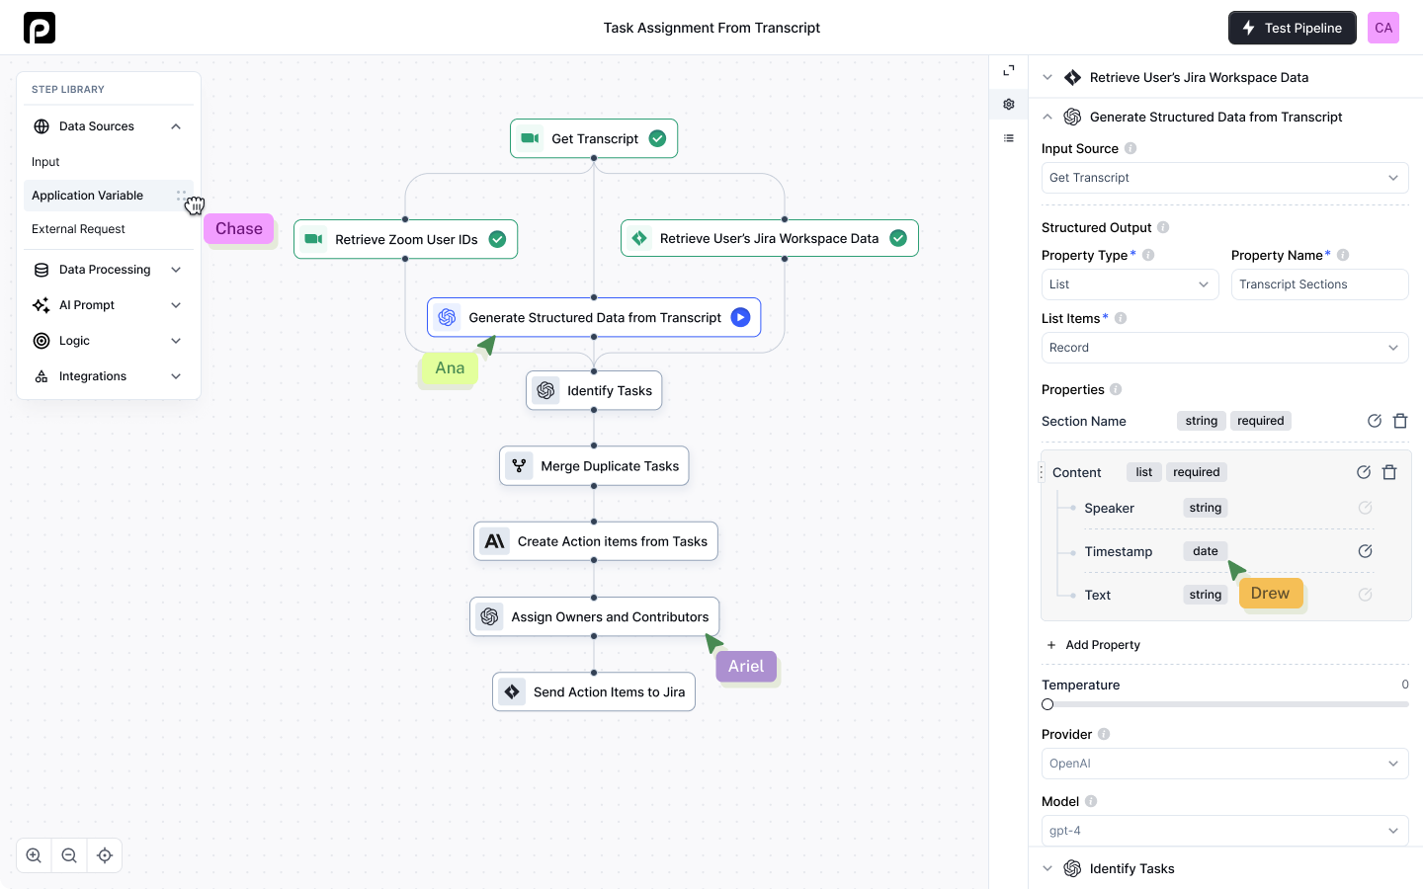The width and height of the screenshot is (1423, 889).
Task: Click the Test Pipeline button
Action: [1293, 28]
